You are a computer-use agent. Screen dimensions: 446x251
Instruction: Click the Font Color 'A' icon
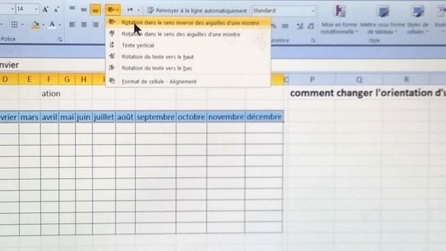(x=52, y=24)
